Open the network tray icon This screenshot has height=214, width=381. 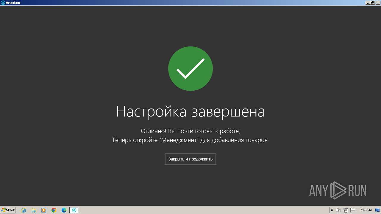[x=346, y=210]
